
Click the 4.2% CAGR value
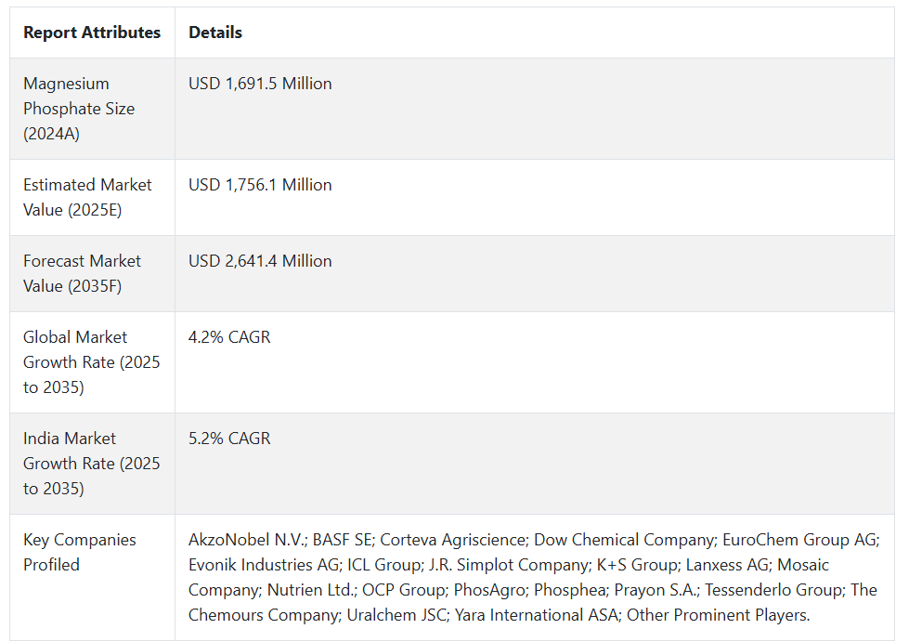click(x=229, y=337)
